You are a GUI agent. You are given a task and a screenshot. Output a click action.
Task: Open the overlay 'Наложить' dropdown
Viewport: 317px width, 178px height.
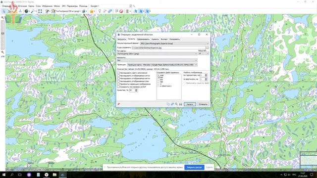coord(157,60)
